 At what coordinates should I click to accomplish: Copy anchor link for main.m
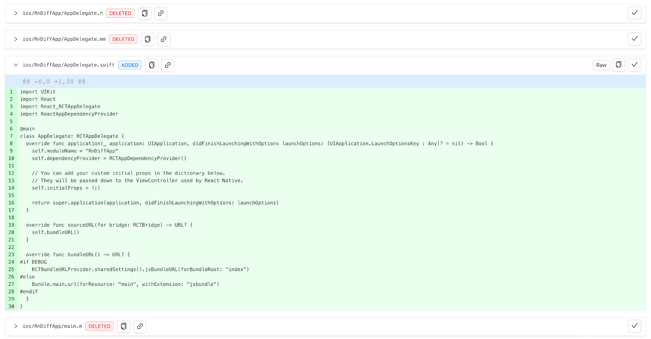tap(140, 326)
